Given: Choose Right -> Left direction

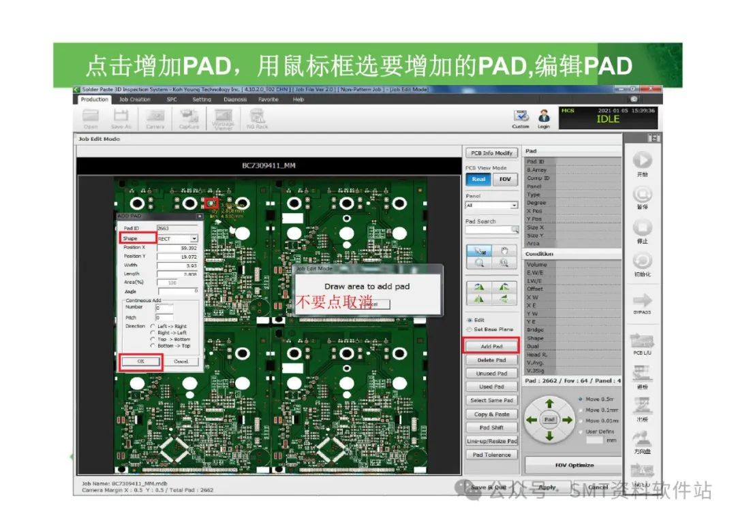Looking at the screenshot, I should click(x=153, y=332).
